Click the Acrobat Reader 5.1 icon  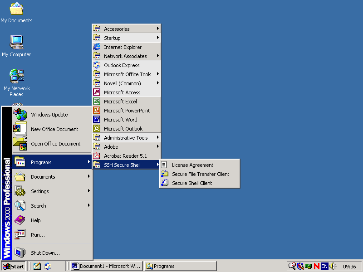[x=97, y=156]
